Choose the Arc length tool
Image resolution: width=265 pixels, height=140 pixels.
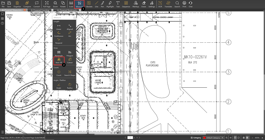[70, 34]
